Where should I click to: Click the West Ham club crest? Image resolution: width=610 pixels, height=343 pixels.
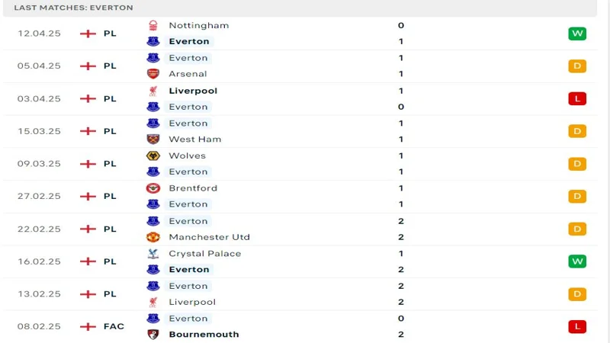[x=153, y=139]
